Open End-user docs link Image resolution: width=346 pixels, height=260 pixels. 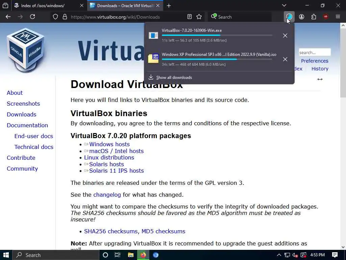click(x=34, y=136)
